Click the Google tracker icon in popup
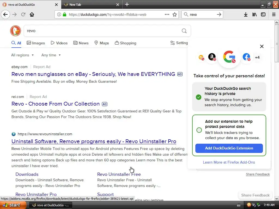 click(x=229, y=57)
